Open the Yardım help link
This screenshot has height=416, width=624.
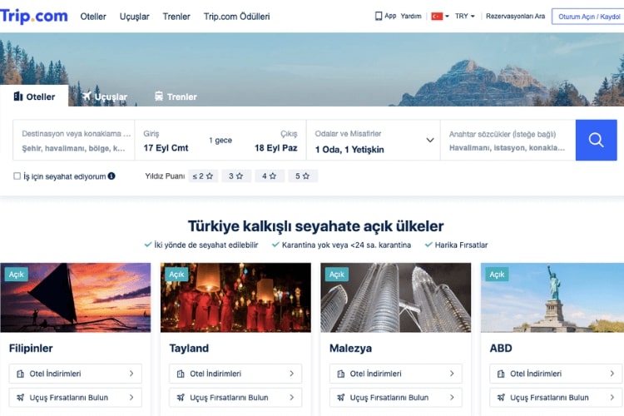(x=411, y=17)
